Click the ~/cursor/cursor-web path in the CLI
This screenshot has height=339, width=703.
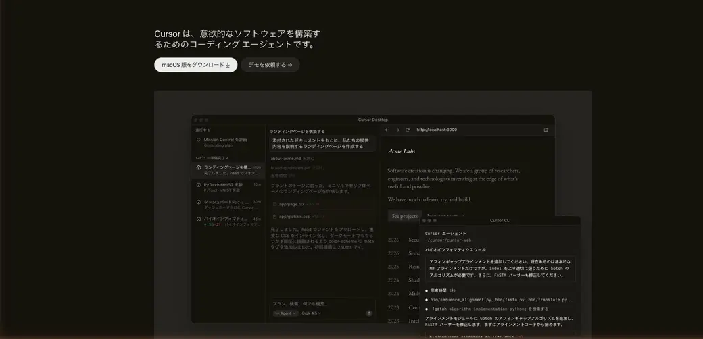click(x=448, y=240)
